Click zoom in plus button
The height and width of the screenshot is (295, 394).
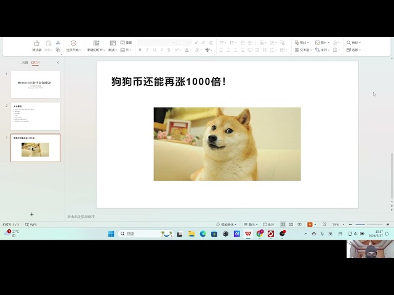tap(388, 224)
